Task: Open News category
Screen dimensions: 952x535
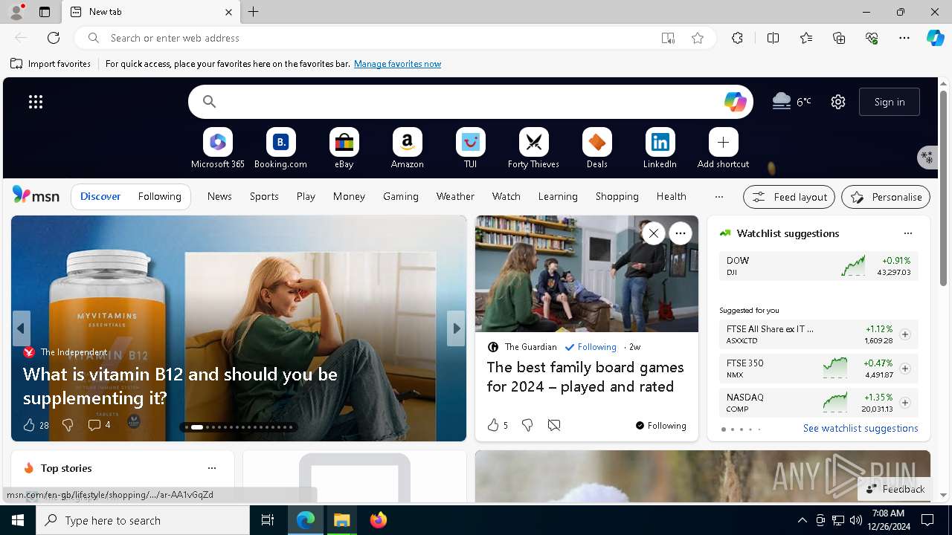Action: click(x=219, y=197)
